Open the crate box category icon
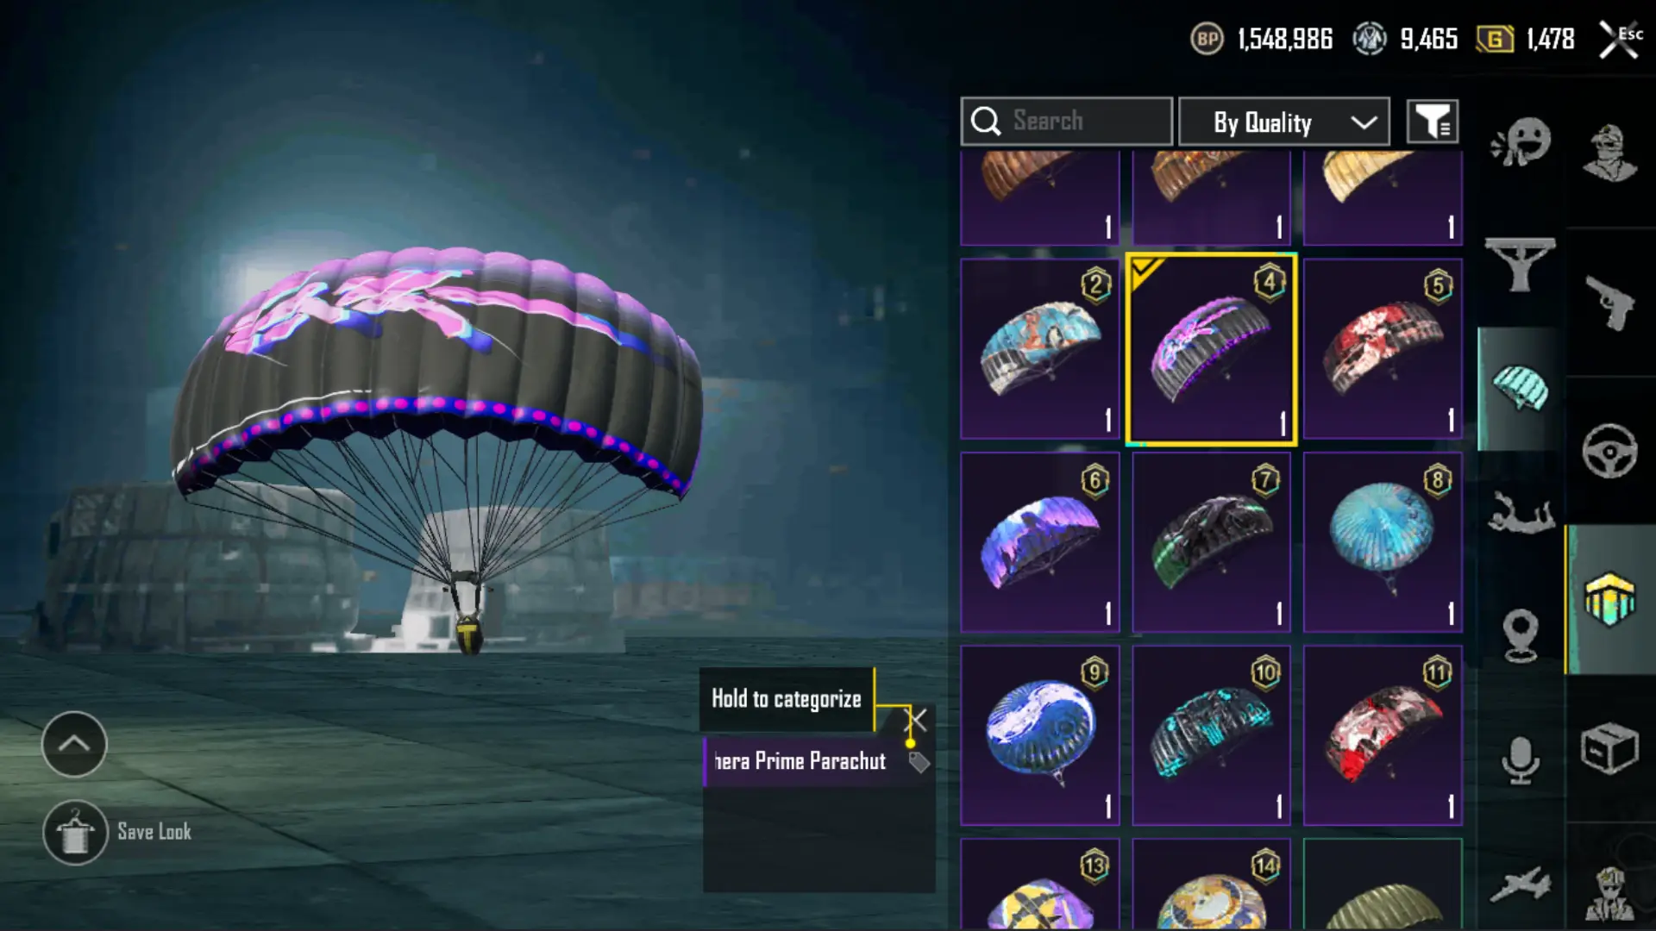Image resolution: width=1656 pixels, height=931 pixels. pyautogui.click(x=1609, y=748)
